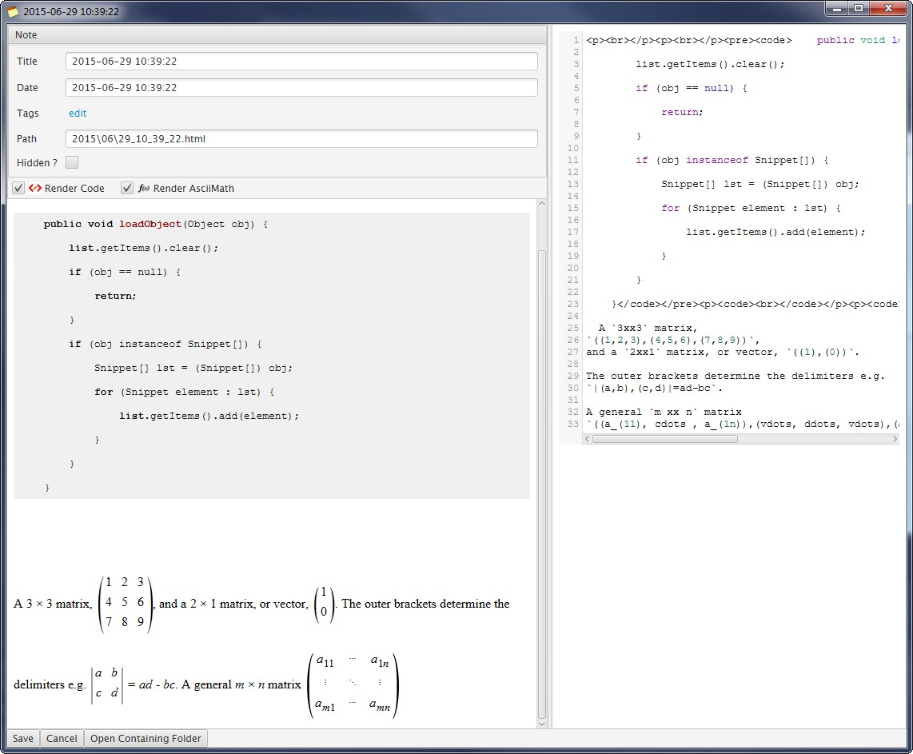Click the red Render Code brackets icon
This screenshot has height=754, width=913.
tap(35, 189)
